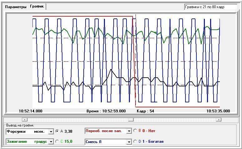This screenshot has height=149, width=242.
Task: Select radio button B 0 - Нет
Action: 135,131
